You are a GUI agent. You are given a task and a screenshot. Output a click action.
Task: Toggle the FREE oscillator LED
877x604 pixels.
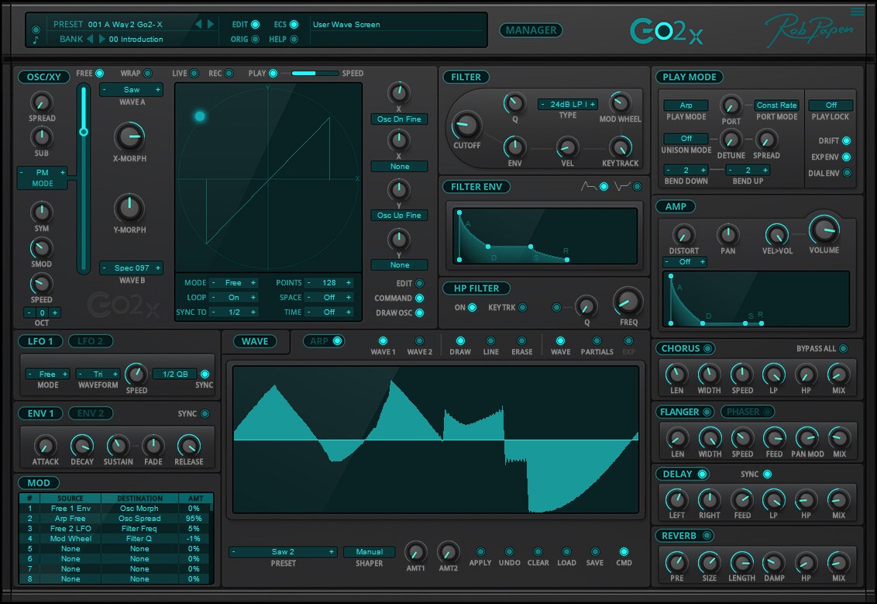[100, 74]
